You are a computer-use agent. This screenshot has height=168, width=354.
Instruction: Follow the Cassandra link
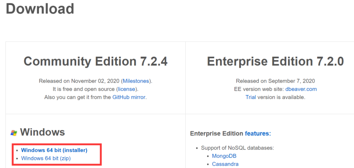pos(225,164)
